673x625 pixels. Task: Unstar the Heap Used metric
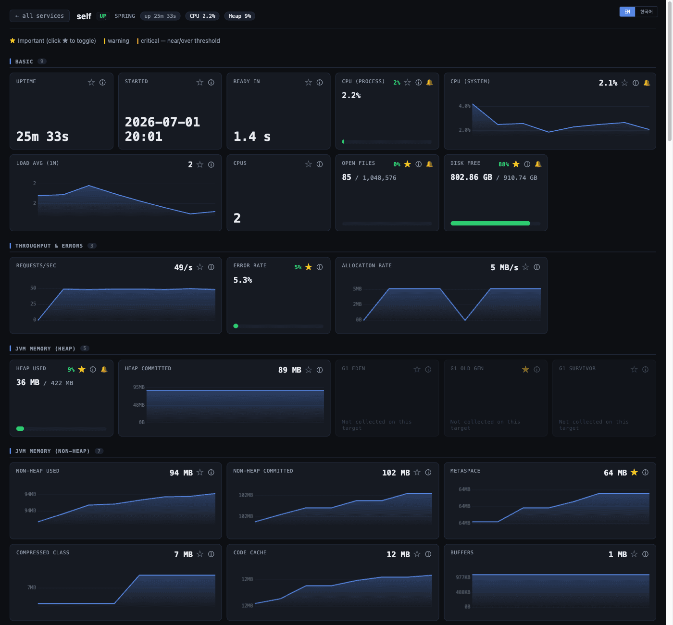(82, 369)
